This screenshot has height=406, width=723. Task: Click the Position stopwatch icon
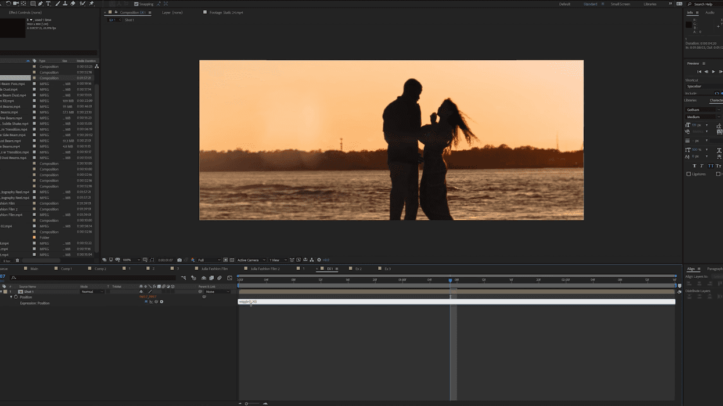[x=16, y=297]
